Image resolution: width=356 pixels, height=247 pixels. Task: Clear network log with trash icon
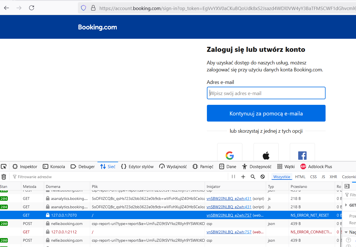point(4,177)
